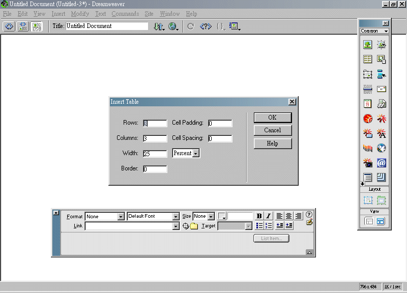Switch to Code and Design view
The image size is (407, 293).
tap(23, 26)
